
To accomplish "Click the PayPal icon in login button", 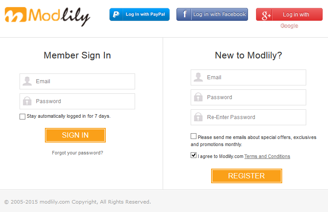I will (x=116, y=15).
